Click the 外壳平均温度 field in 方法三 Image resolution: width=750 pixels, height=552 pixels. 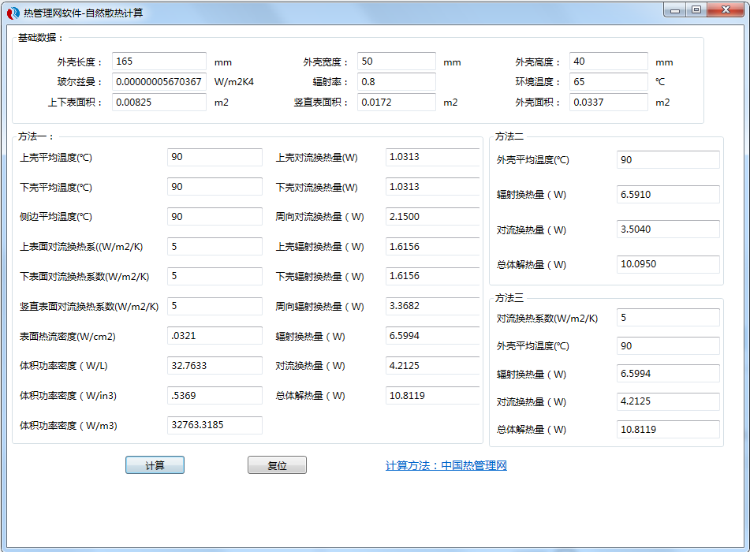pos(668,345)
